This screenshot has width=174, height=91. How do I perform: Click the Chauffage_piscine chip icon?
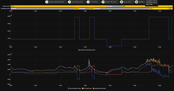pos(136,2)
